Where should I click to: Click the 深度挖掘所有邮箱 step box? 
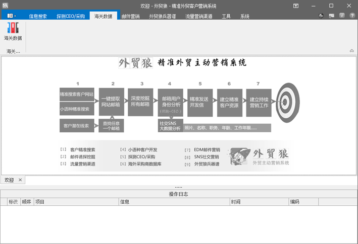[x=140, y=102]
